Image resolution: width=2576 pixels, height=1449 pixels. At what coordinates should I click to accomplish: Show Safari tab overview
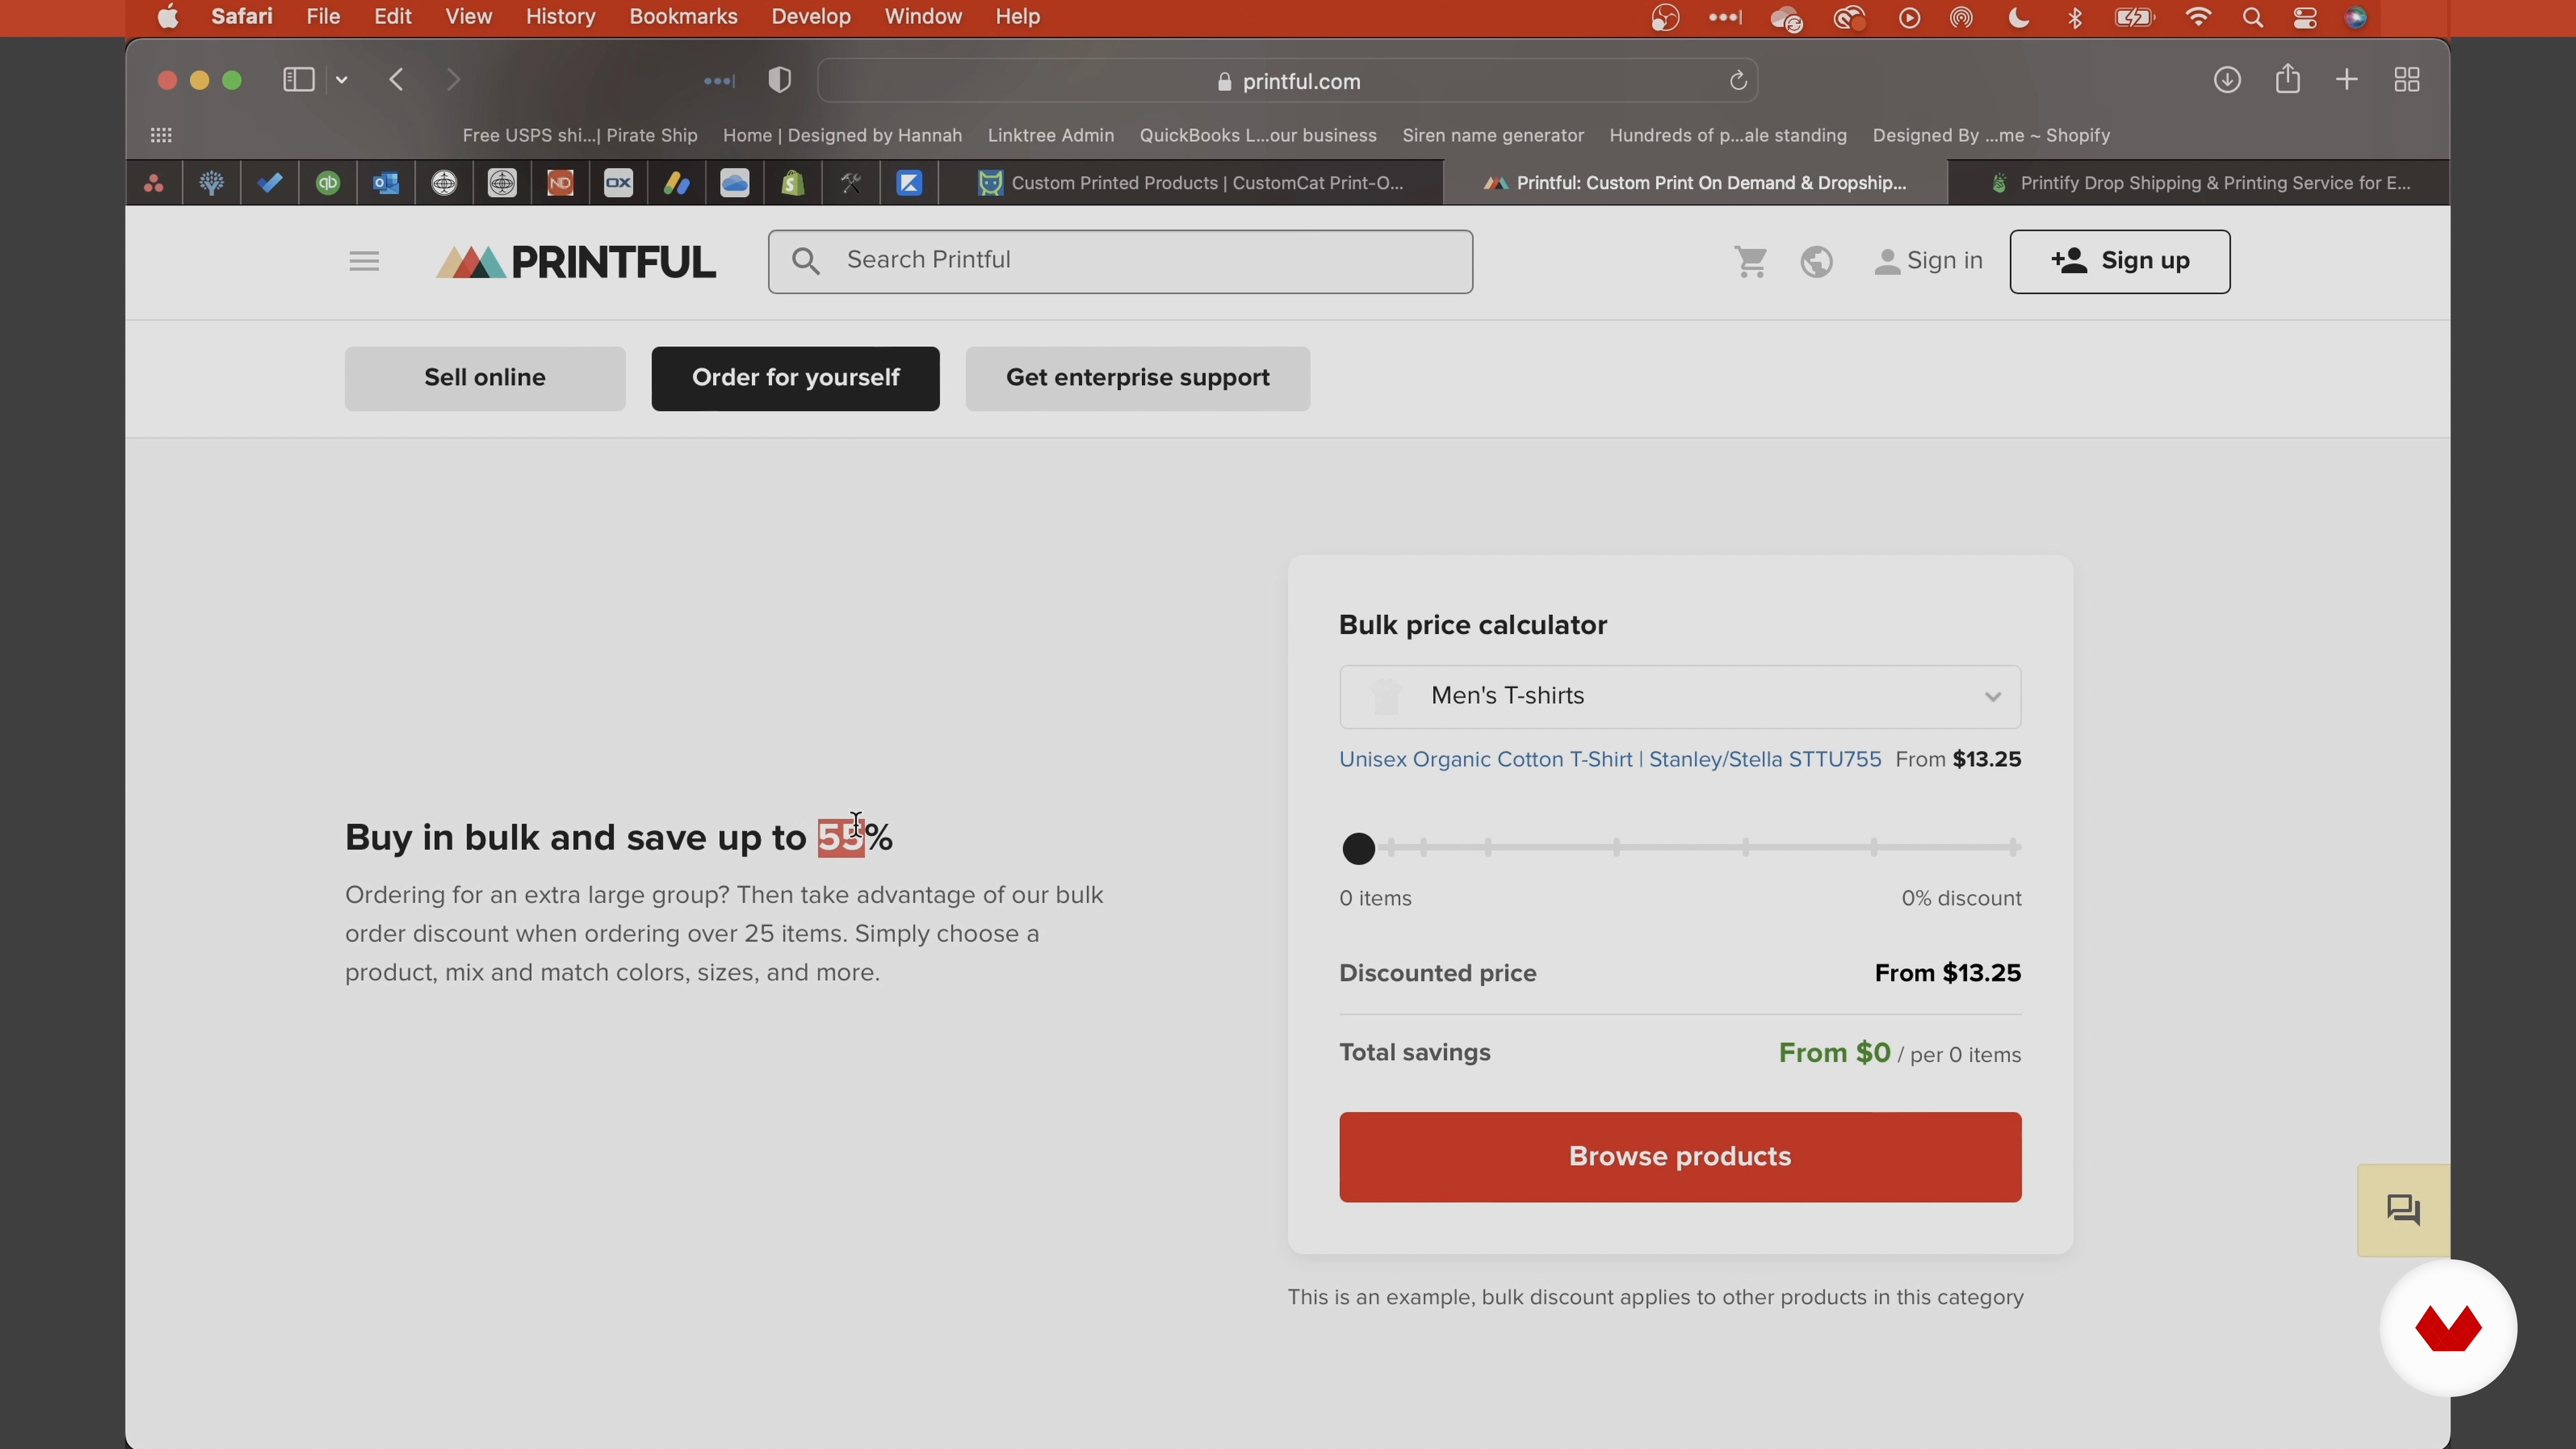pos(2407,80)
